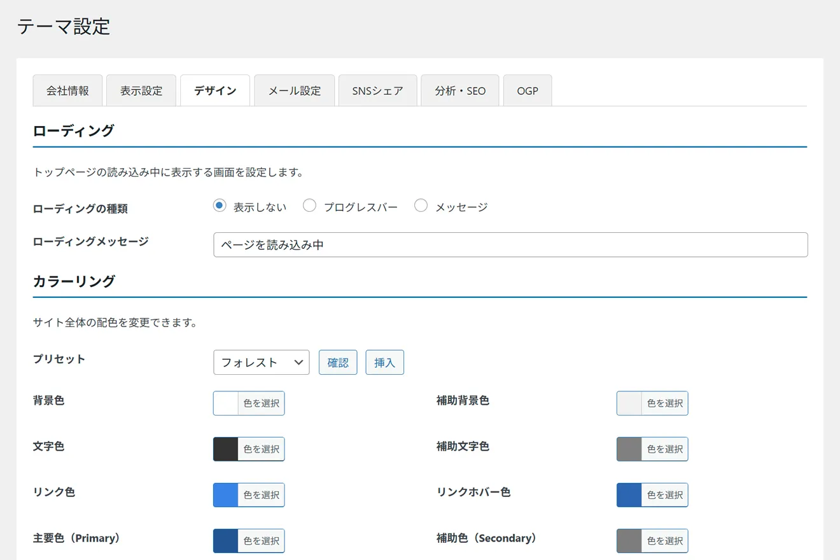Choose the プログレスバー loading option
This screenshot has height=560, width=840.
310,206
